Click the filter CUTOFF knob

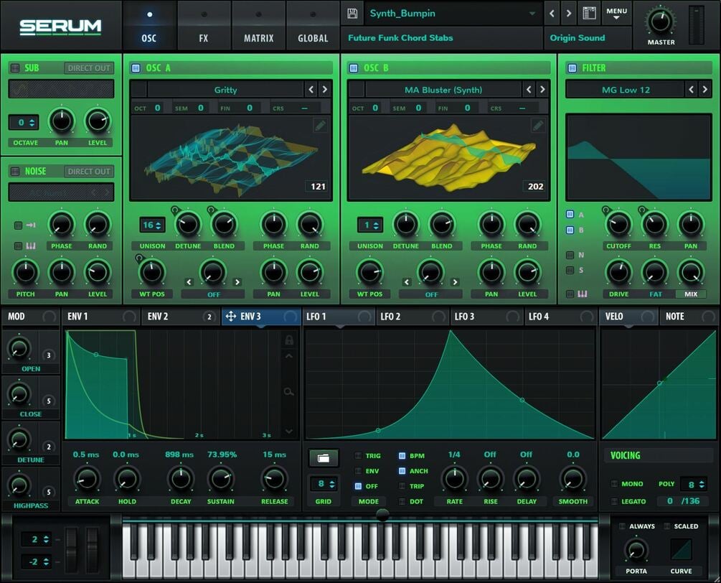(618, 224)
